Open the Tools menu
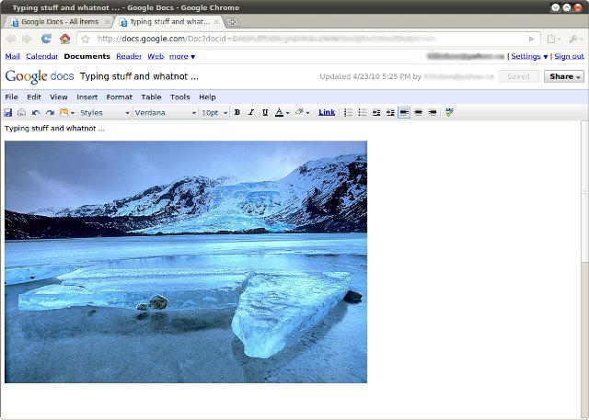Viewport: 589px width, 420px height. (180, 97)
